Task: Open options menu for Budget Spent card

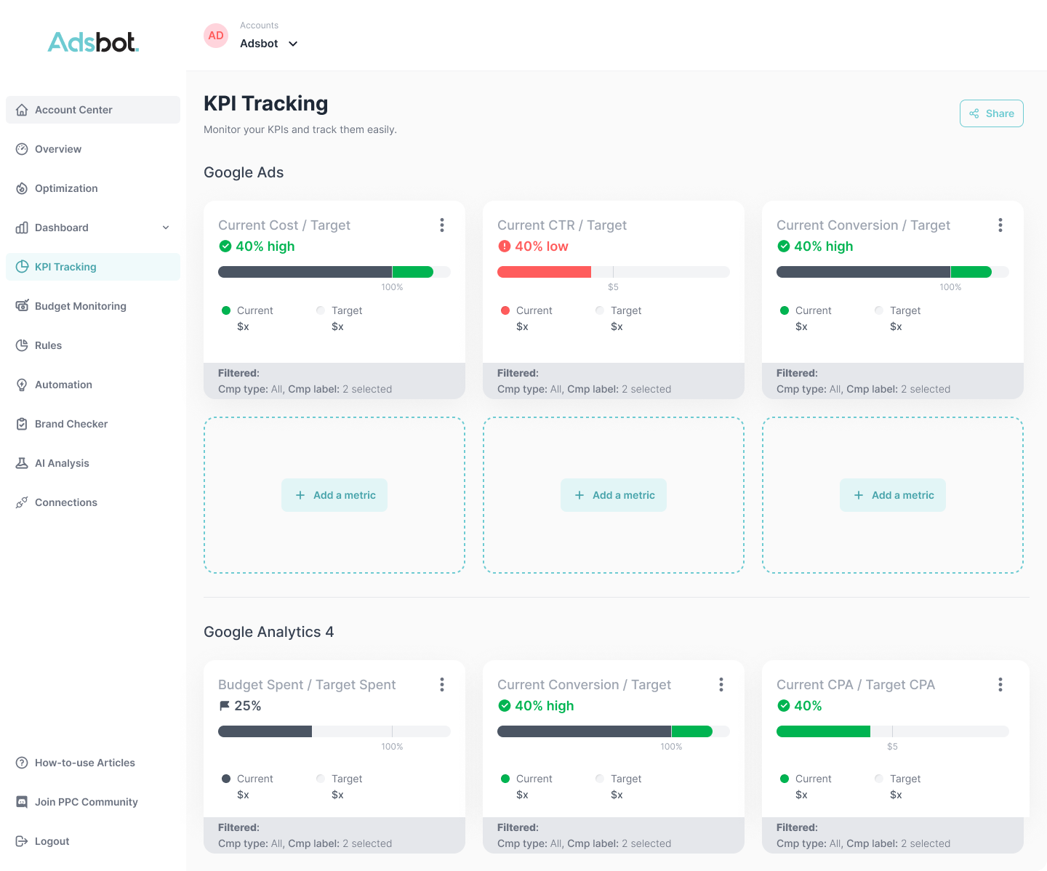Action: click(442, 685)
